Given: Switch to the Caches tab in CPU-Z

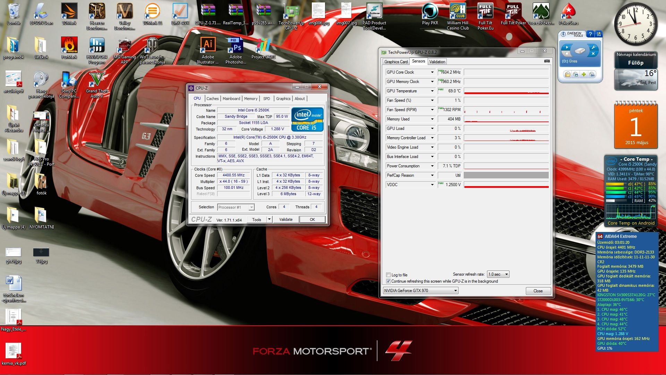Looking at the screenshot, I should [212, 99].
